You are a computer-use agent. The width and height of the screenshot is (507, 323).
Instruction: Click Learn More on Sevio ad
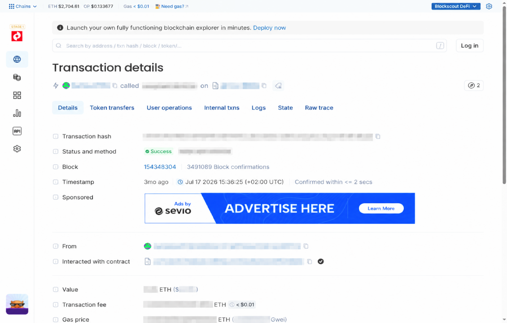click(x=381, y=209)
